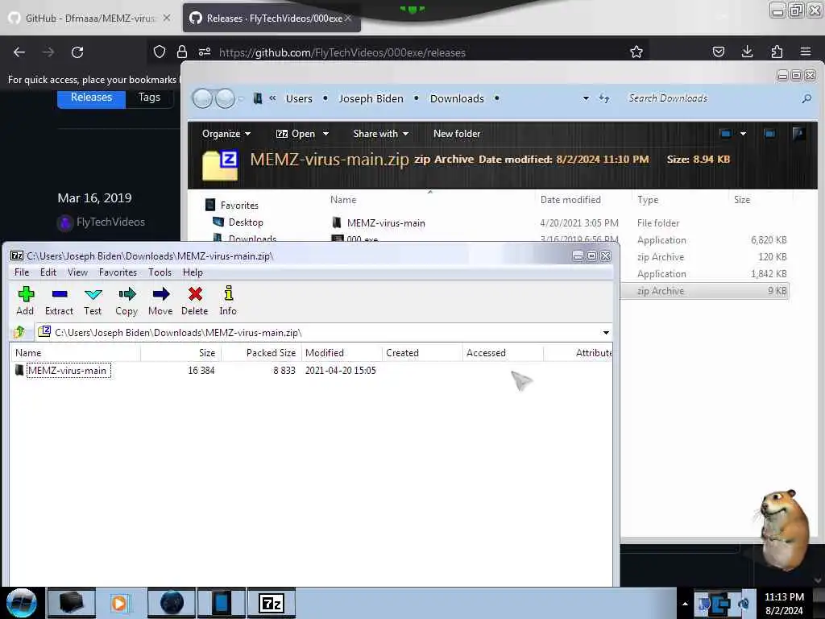Viewport: 825px width, 619px height.
Task: Click New folder in Explorer toolbar
Action: click(x=457, y=134)
